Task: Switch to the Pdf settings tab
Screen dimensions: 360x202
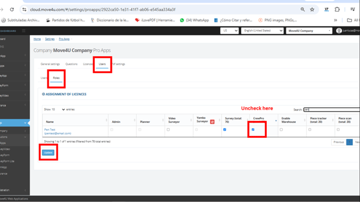Action: [119, 64]
